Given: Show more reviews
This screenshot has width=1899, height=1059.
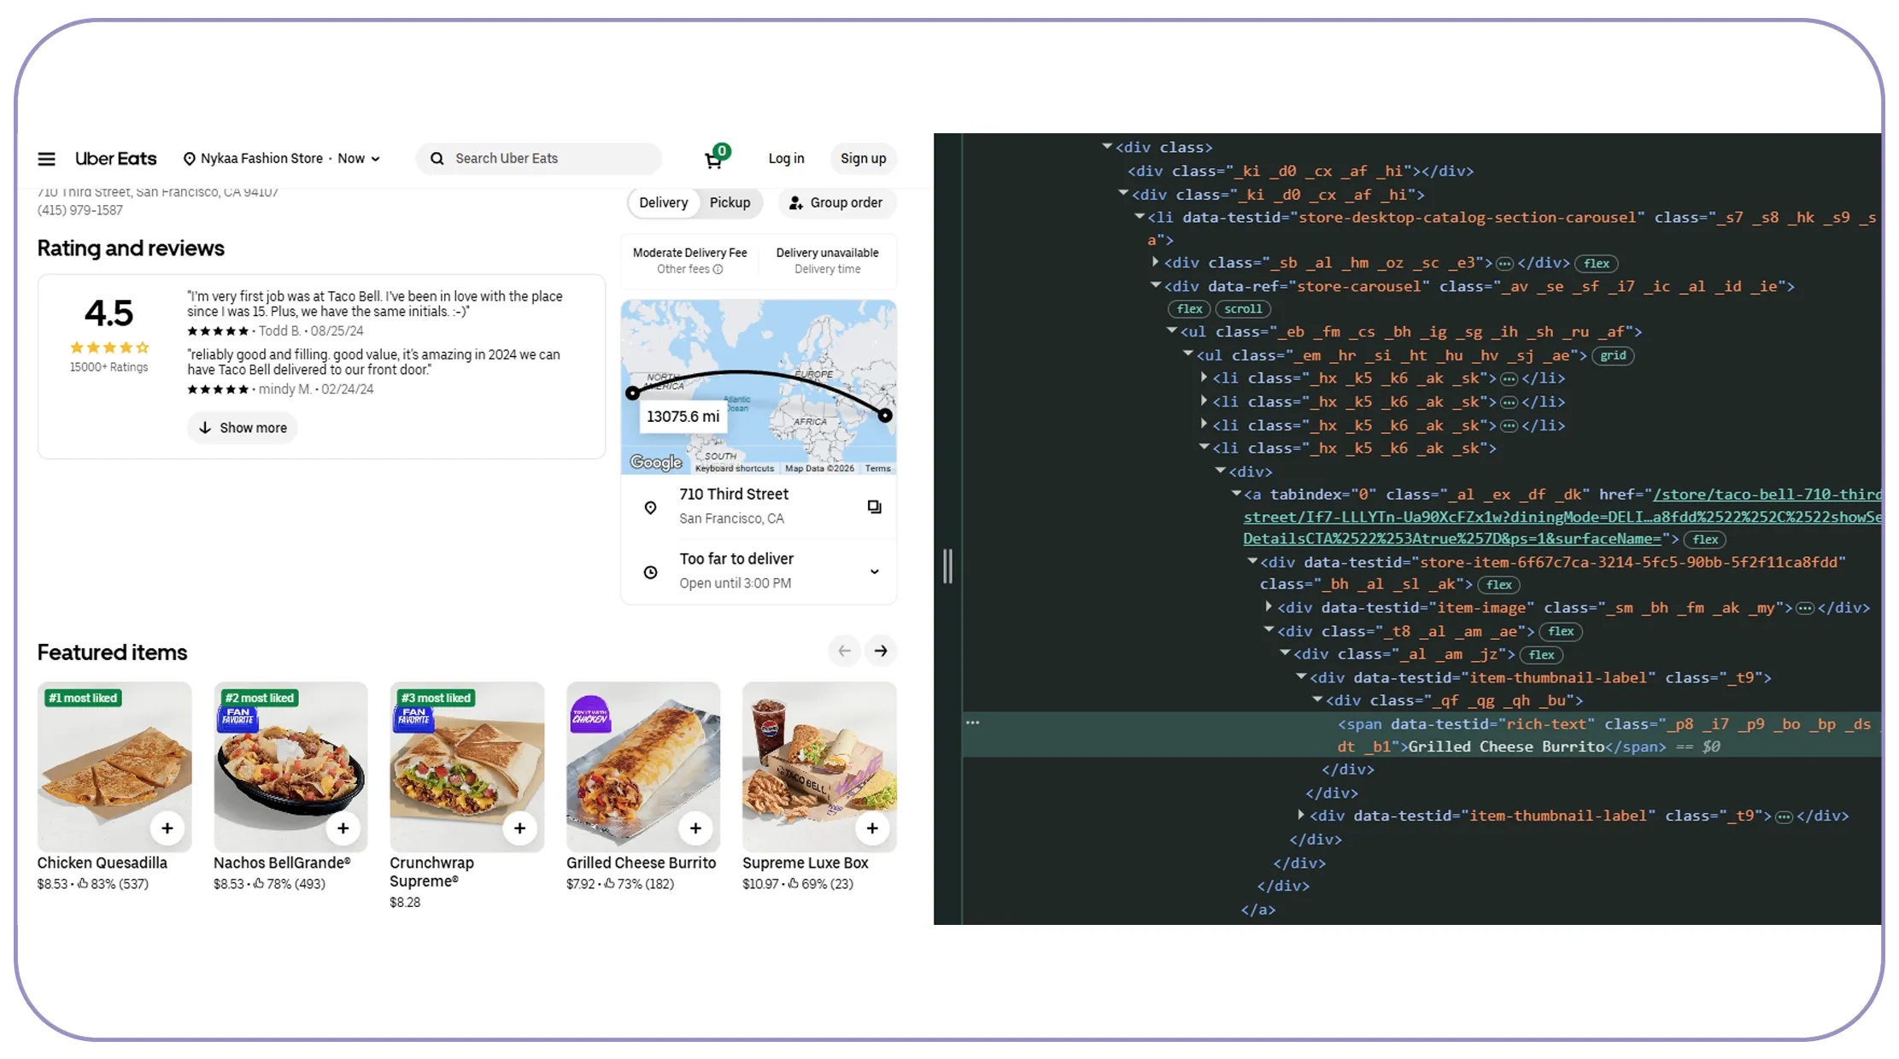Looking at the screenshot, I should (x=243, y=428).
